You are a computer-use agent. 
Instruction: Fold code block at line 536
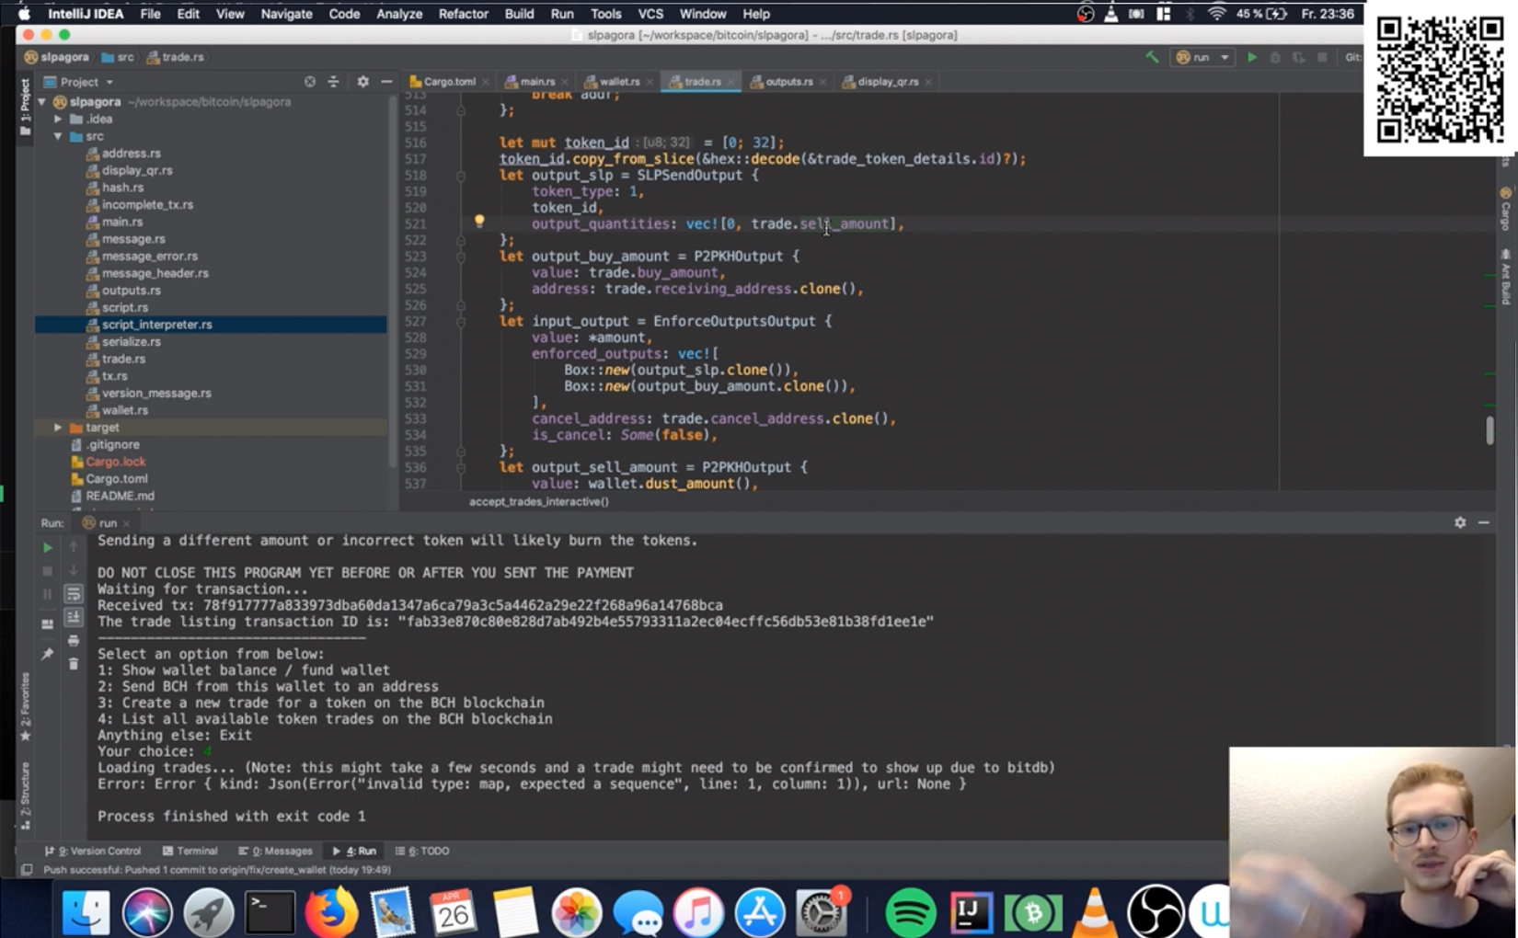pyautogui.click(x=461, y=467)
